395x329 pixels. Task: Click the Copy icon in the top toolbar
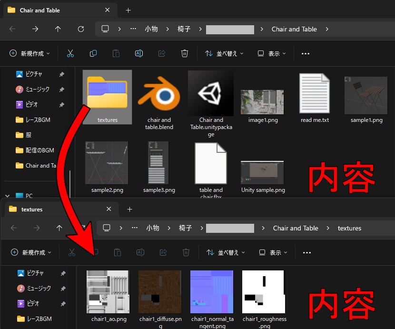93,53
